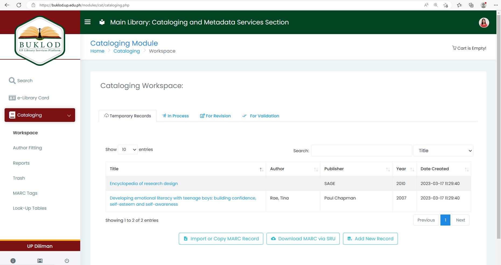The width and height of the screenshot is (501, 265).
Task: Open the 'Show entries' count dropdown
Action: (128, 149)
